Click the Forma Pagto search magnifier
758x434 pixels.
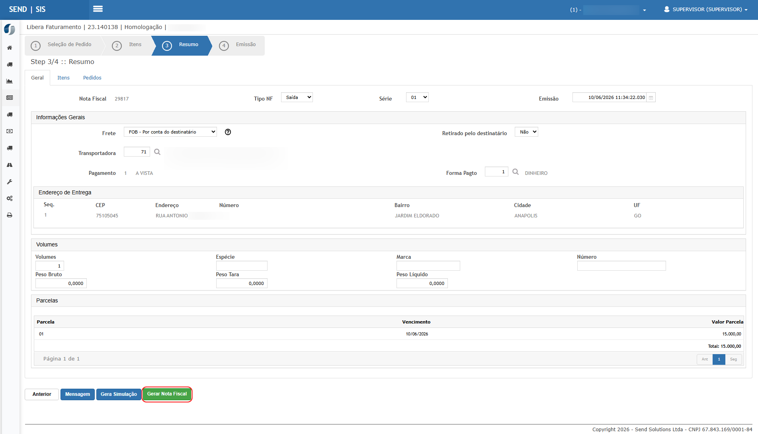pyautogui.click(x=516, y=172)
